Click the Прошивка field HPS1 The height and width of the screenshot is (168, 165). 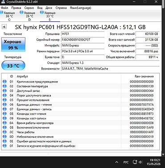(x=83, y=34)
